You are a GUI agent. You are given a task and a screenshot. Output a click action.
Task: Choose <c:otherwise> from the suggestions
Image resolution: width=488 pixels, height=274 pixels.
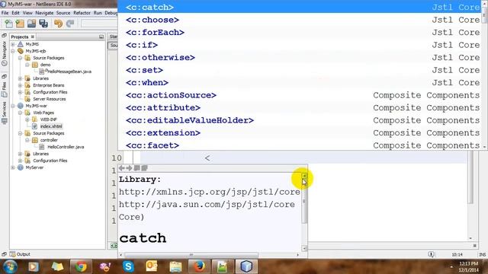coord(300,58)
